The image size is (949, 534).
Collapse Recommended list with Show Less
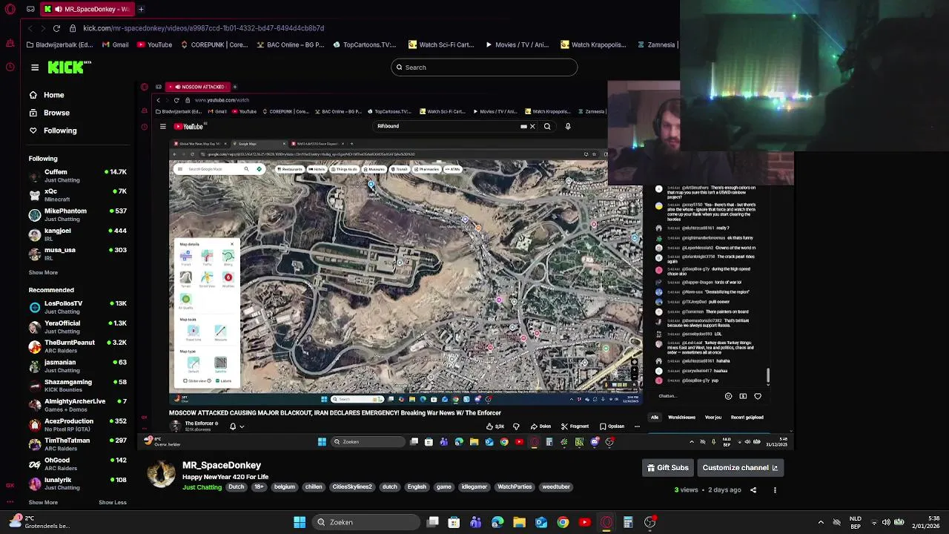[113, 502]
